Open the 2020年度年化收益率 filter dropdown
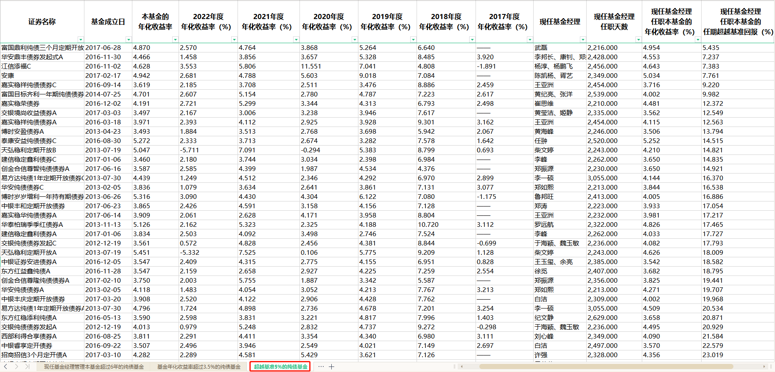The image size is (775, 372). (x=354, y=39)
